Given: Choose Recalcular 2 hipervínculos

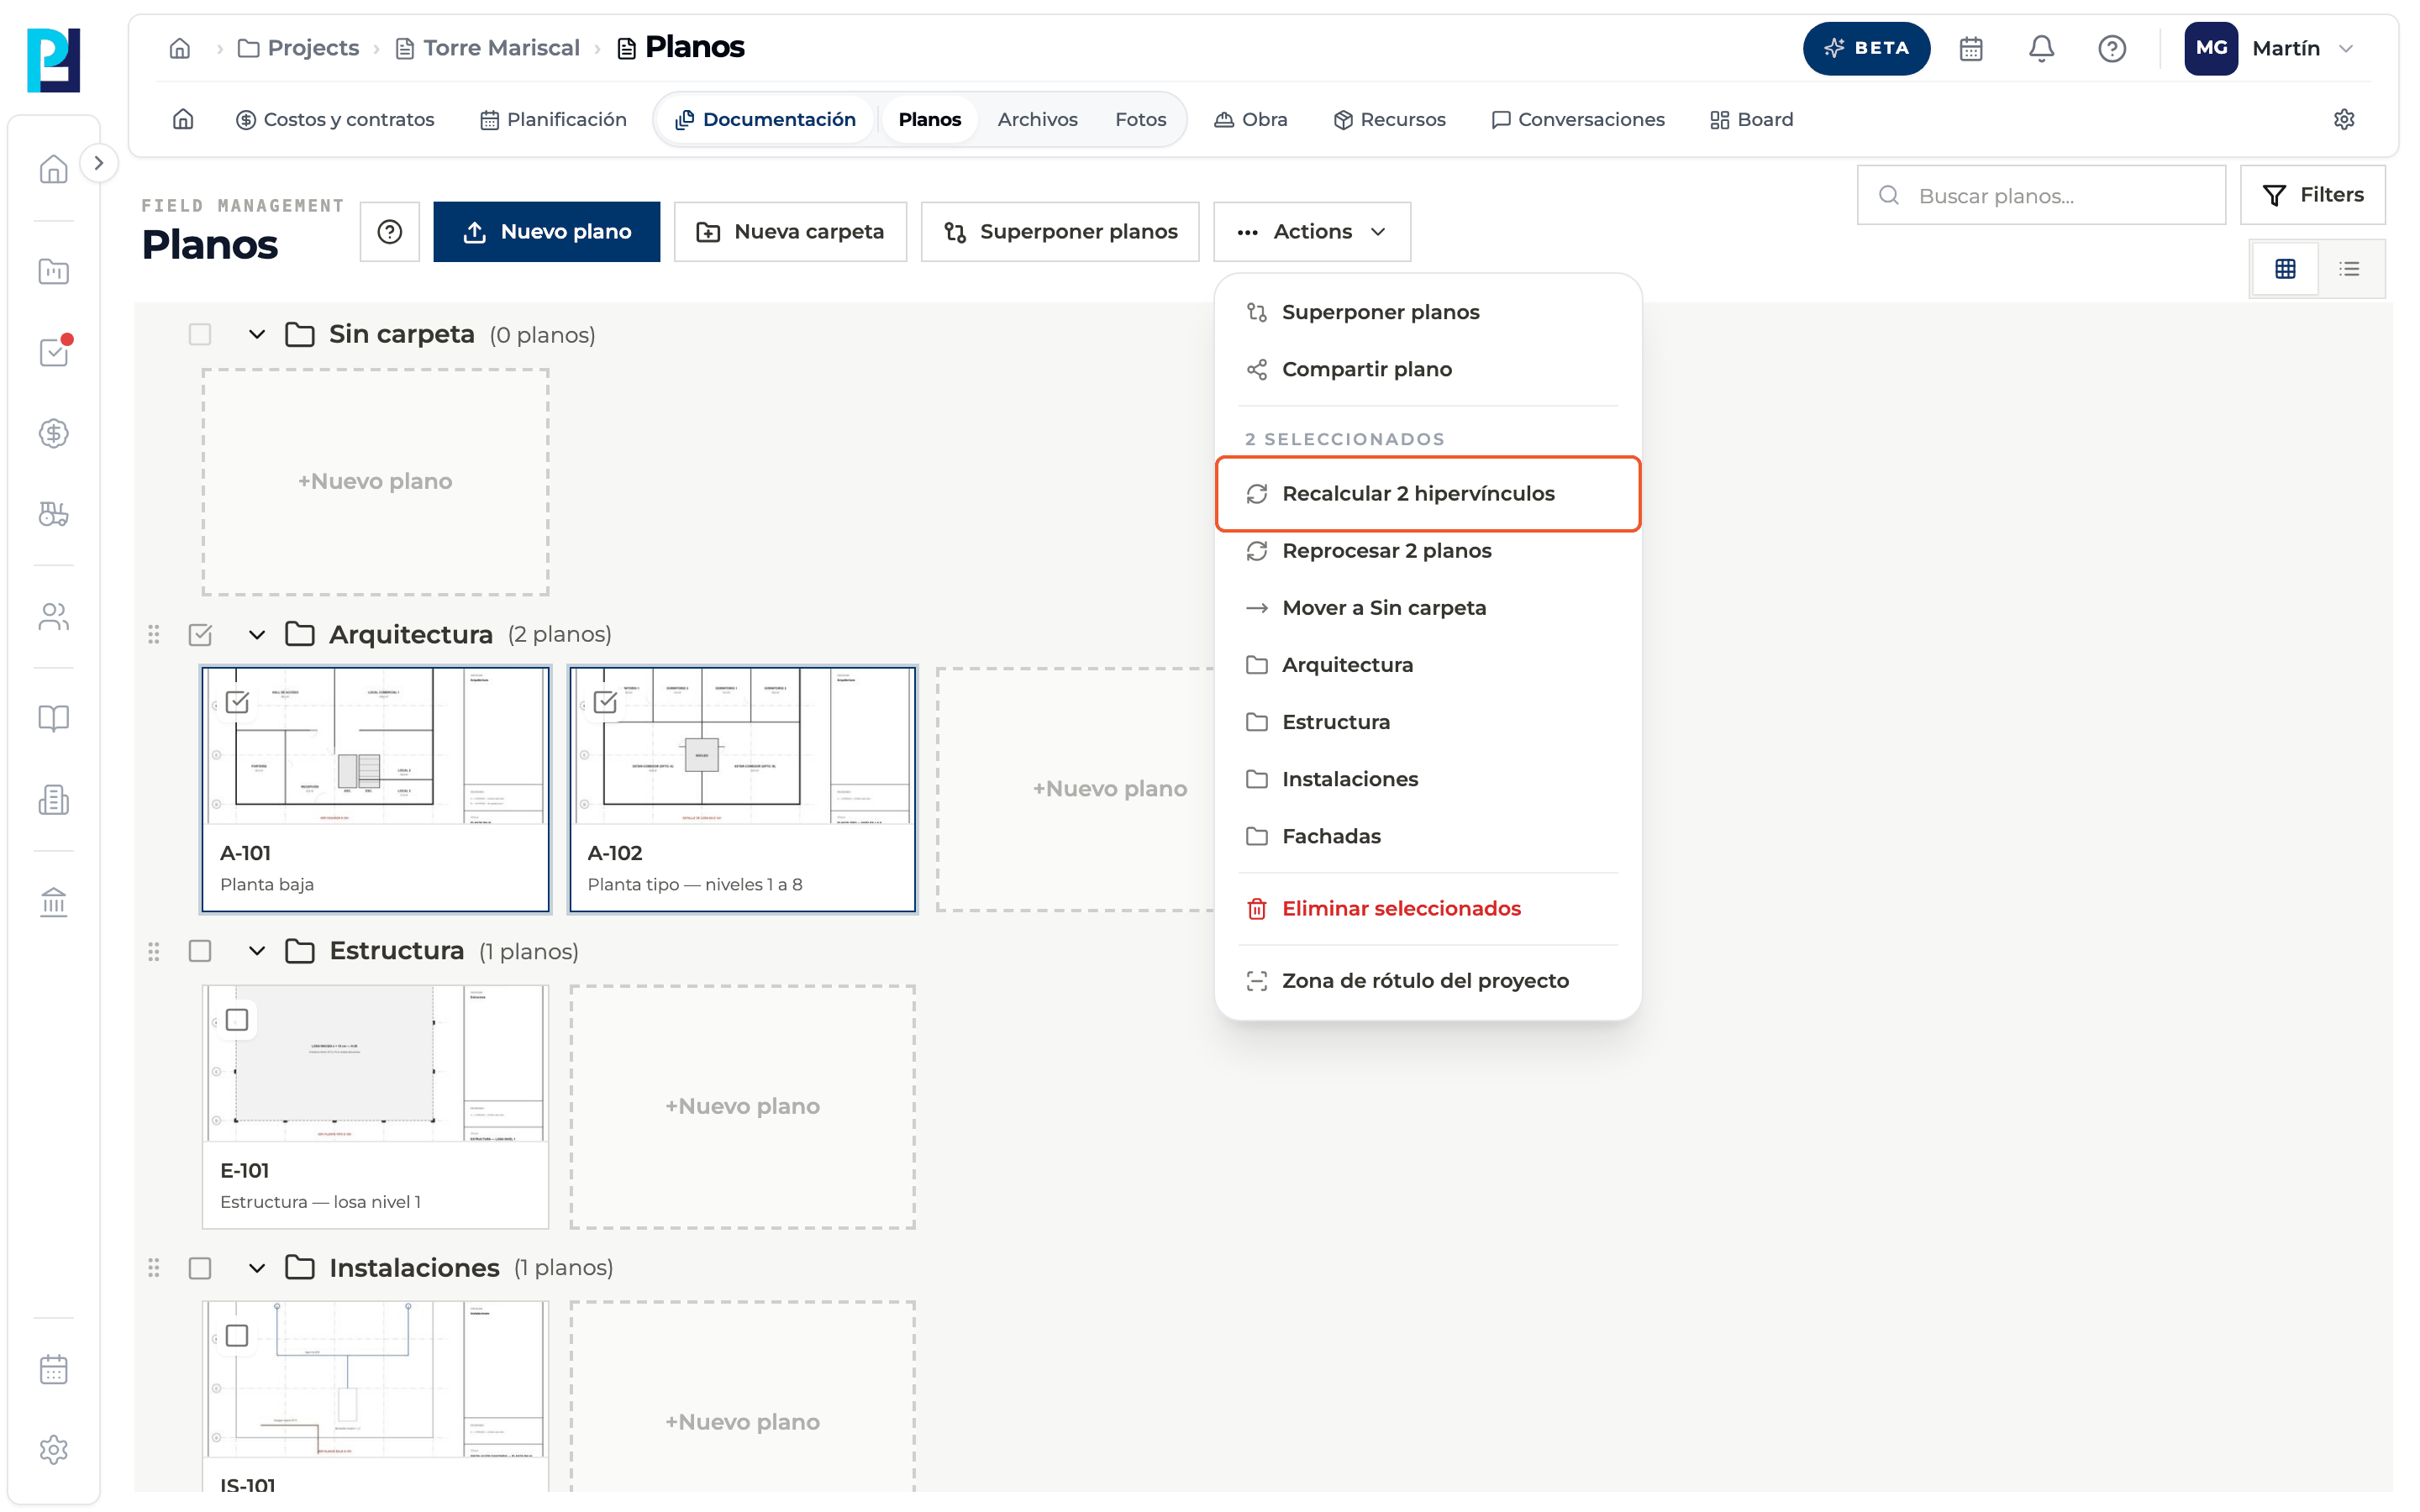Looking at the screenshot, I should [x=1428, y=494].
